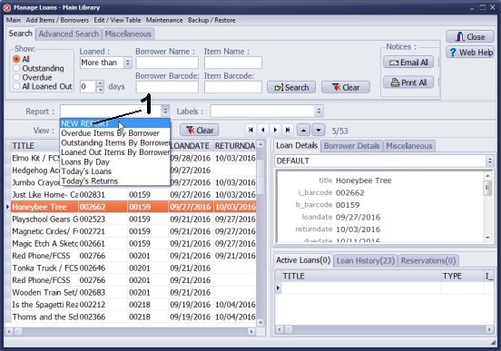
Task: Open the Reservations(0) tab
Action: tap(428, 260)
